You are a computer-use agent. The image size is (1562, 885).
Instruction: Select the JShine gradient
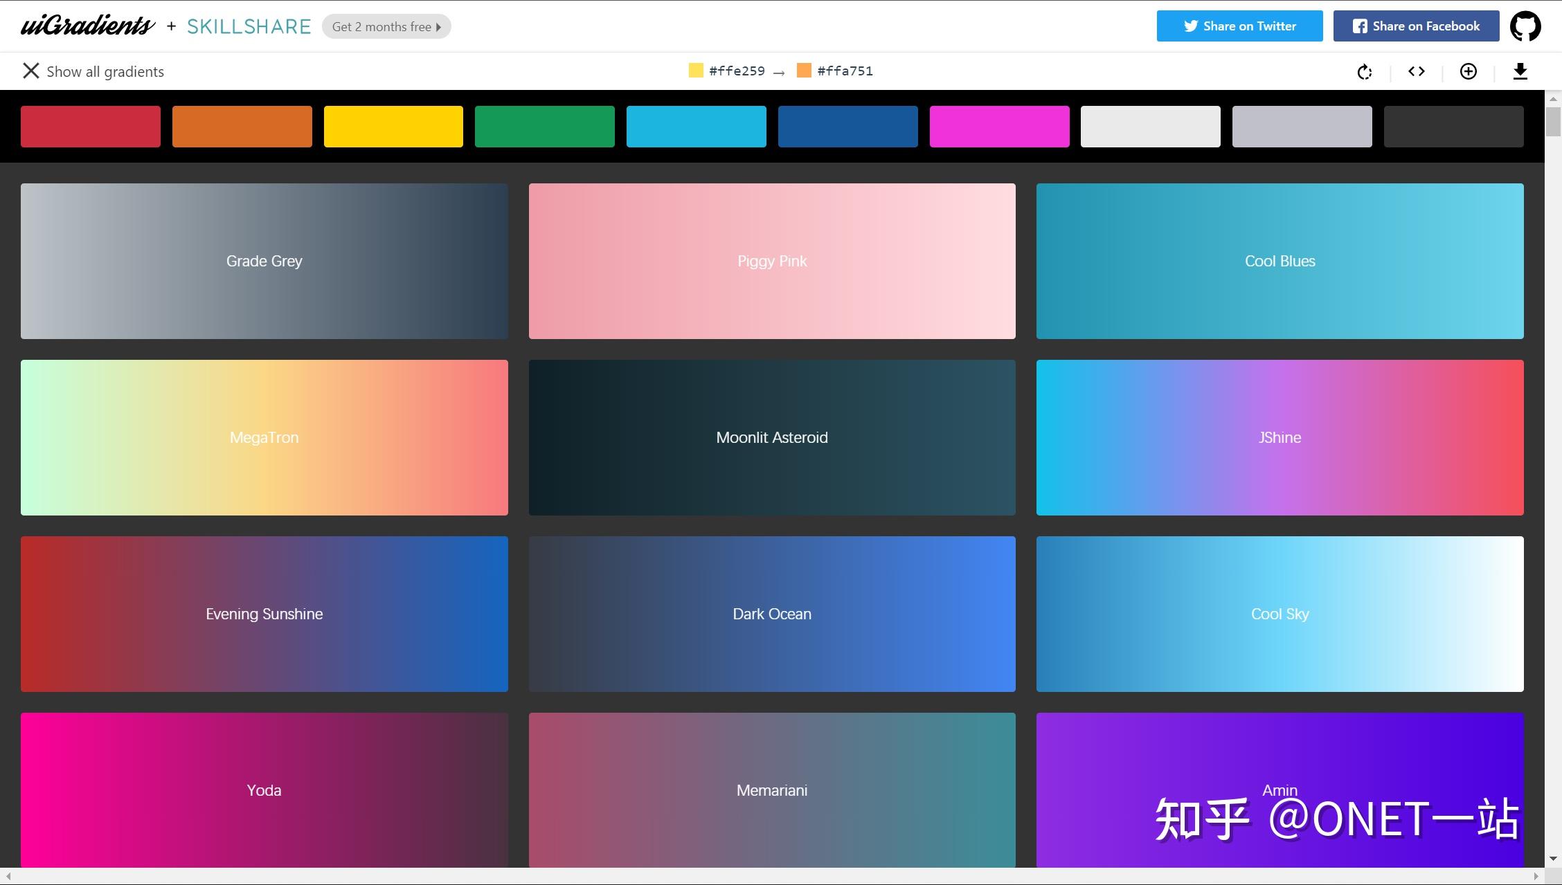click(x=1280, y=437)
